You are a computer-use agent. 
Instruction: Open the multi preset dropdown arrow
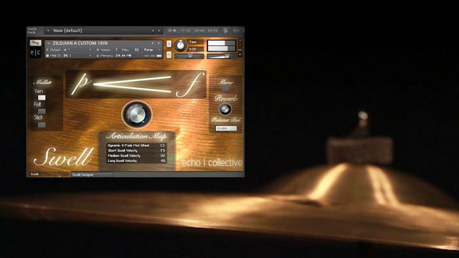coord(48,30)
